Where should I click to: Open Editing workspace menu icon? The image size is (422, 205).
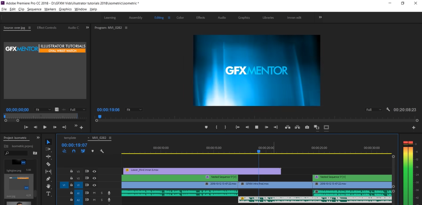[x=169, y=17]
